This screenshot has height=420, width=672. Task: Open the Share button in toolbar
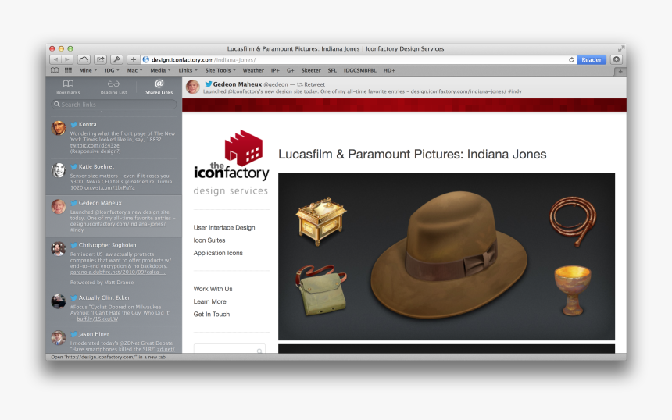point(100,59)
